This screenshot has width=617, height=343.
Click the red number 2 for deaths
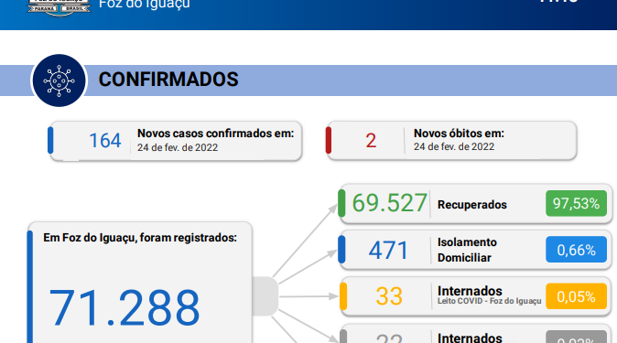[371, 141]
